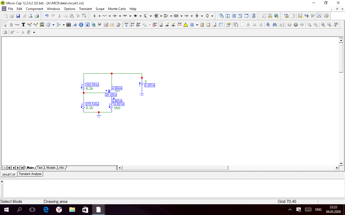Viewport: 345px width, 215px height.
Task: Click the pan hand tool icon
Action: [x=11, y=25]
